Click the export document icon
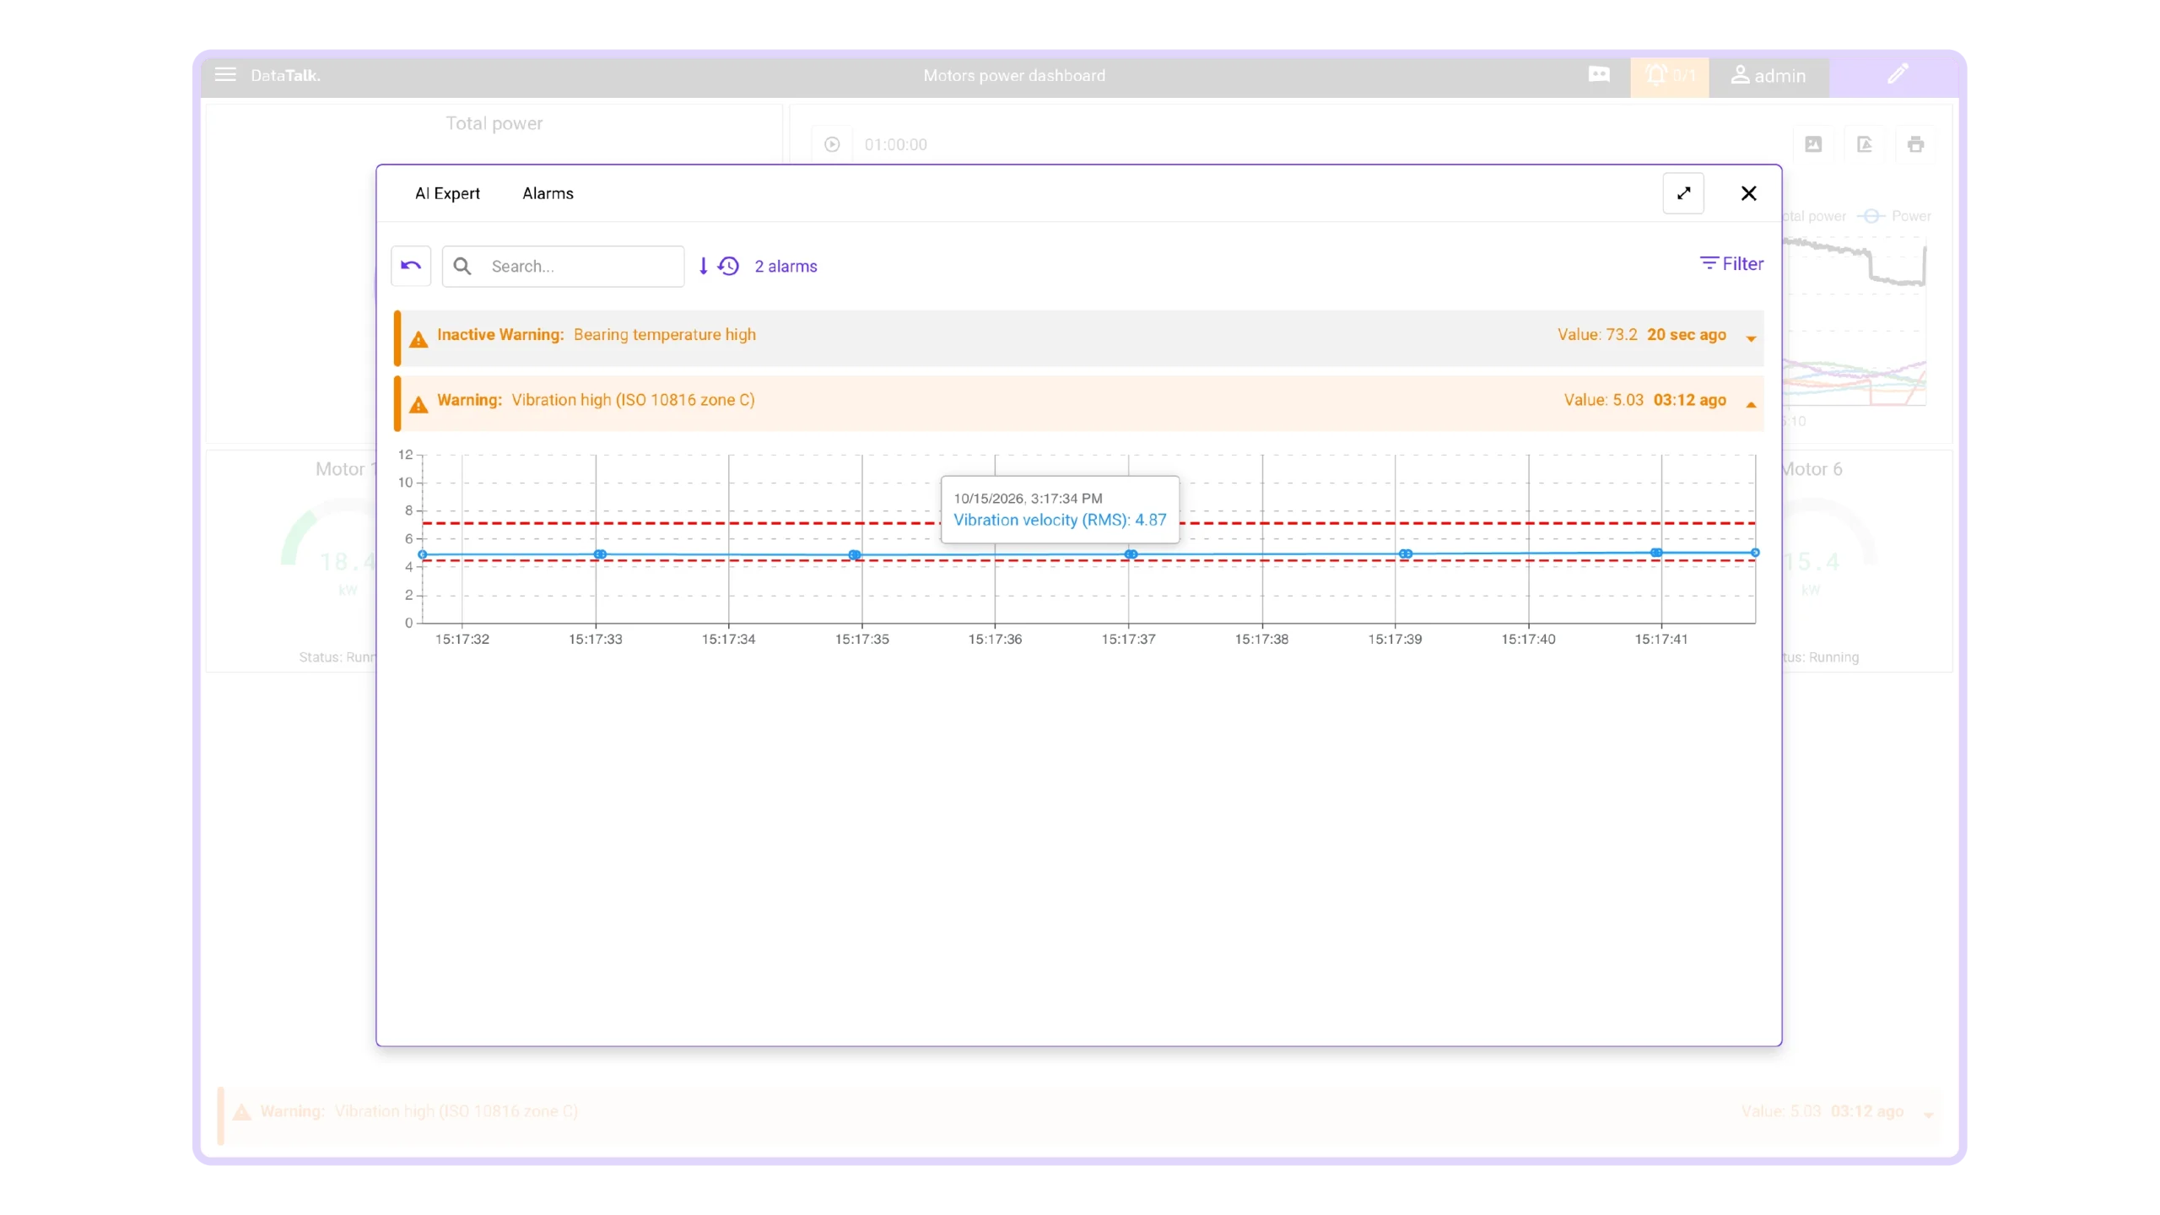This screenshot has width=2160, height=1215. point(1865,144)
